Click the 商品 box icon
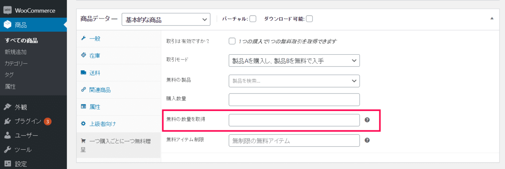Screen dimensions: 505x169 pyautogui.click(x=7, y=26)
